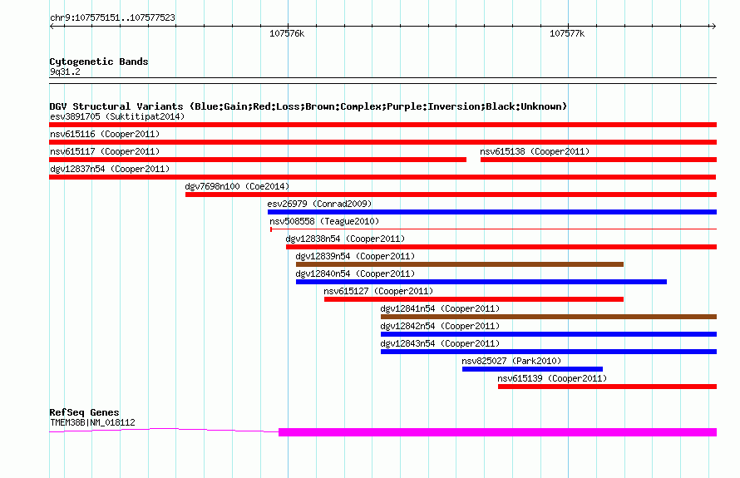Click the nsv615127 red loss bar
The height and width of the screenshot is (478, 740).
pos(474,299)
